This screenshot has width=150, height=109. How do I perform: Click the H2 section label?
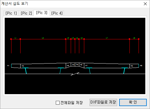tap(23, 66)
